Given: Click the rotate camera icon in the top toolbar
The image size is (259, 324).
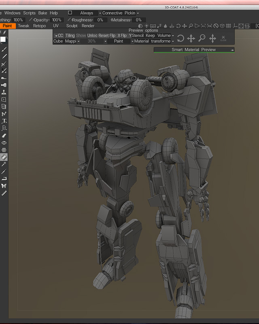Looking at the screenshot, I should tap(178, 26).
